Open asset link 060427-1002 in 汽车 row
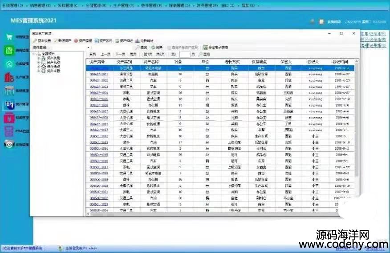 click(99, 80)
